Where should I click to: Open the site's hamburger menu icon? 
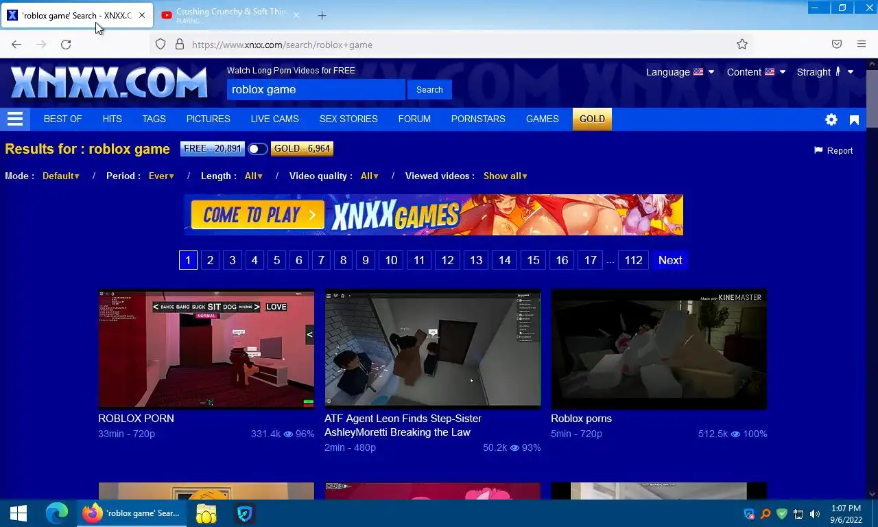click(x=15, y=119)
